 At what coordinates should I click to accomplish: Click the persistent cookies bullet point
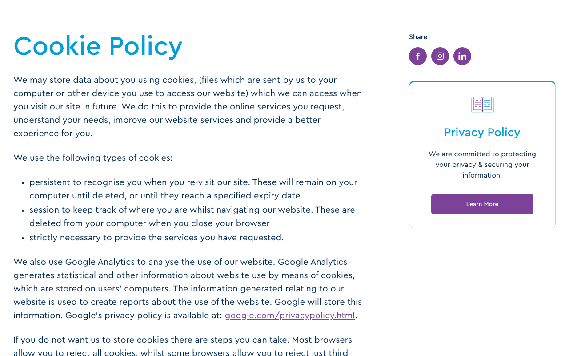(x=193, y=189)
